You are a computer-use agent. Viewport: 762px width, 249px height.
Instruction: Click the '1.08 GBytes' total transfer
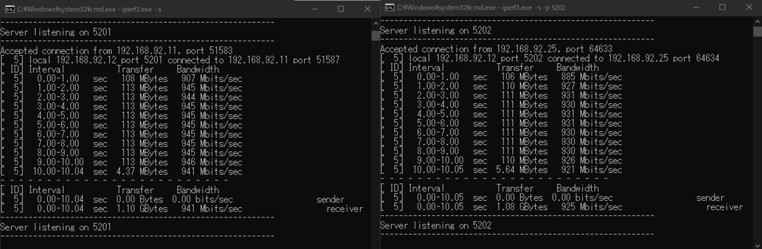tap(521, 207)
